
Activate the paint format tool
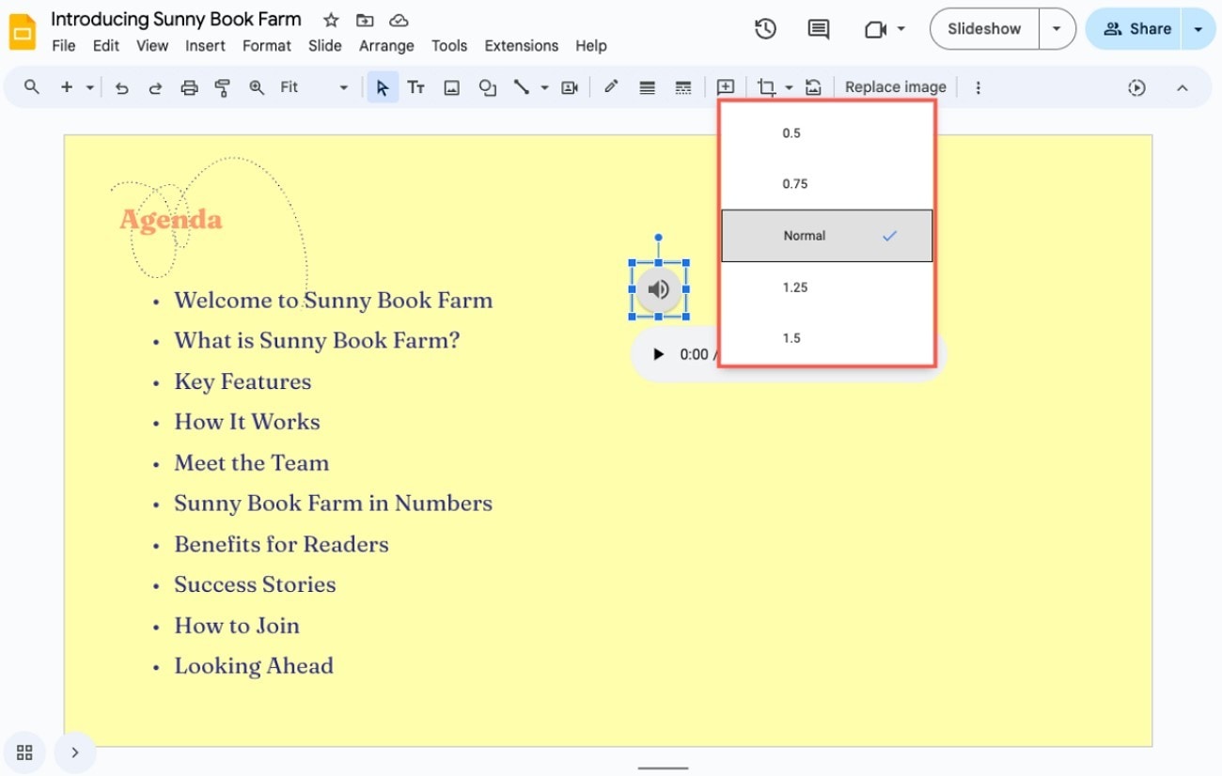(223, 87)
